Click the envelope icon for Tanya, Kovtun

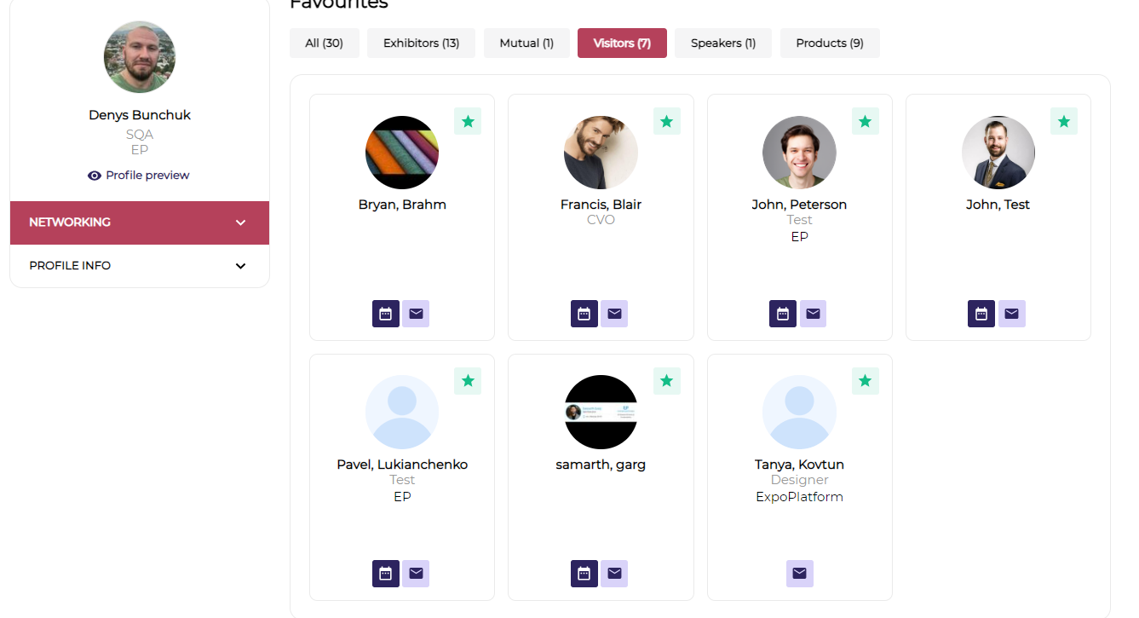799,574
